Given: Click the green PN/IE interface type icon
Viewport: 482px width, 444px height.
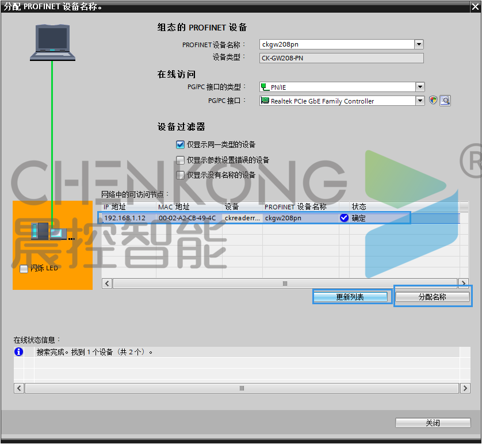Looking at the screenshot, I should tap(265, 87).
